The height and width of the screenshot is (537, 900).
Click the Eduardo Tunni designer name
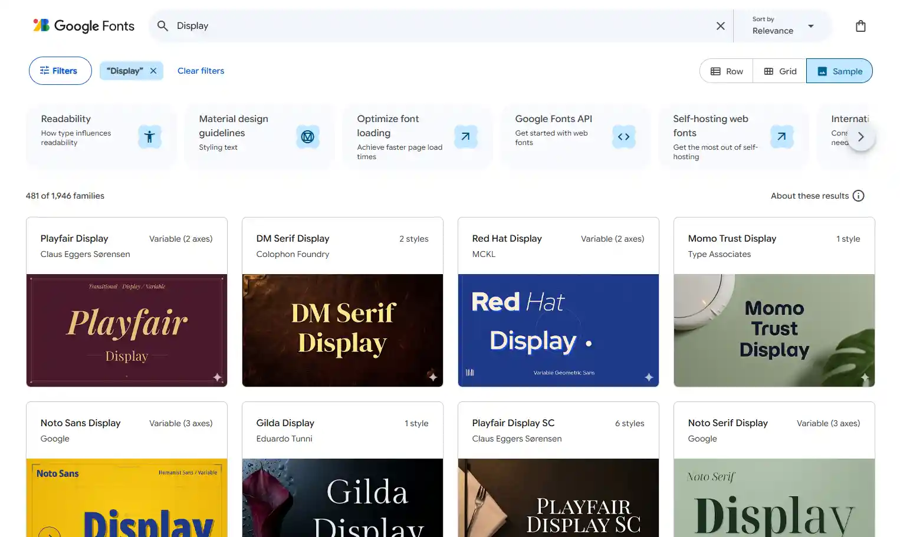point(284,439)
